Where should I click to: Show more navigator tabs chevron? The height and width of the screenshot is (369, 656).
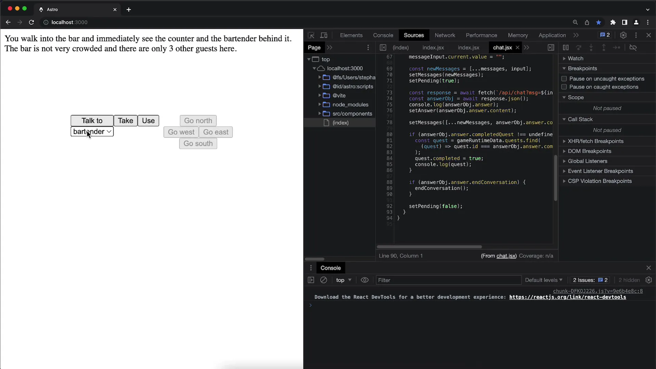coord(329,48)
